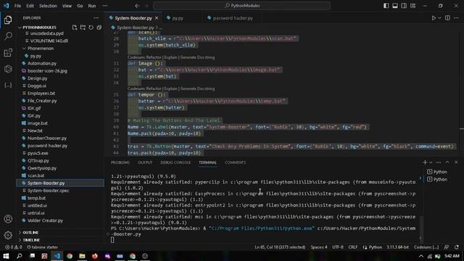Open the Codeium hexagon icon in activity bar
The height and width of the screenshot is (261, 464).
8,69
